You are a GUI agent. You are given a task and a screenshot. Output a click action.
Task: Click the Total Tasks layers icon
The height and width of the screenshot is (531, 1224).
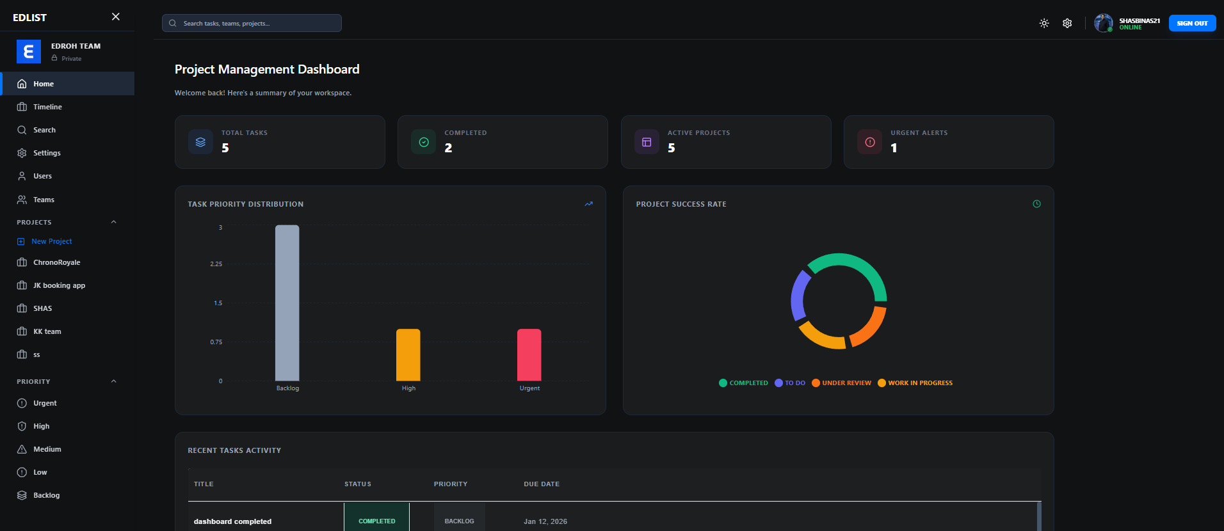(200, 142)
